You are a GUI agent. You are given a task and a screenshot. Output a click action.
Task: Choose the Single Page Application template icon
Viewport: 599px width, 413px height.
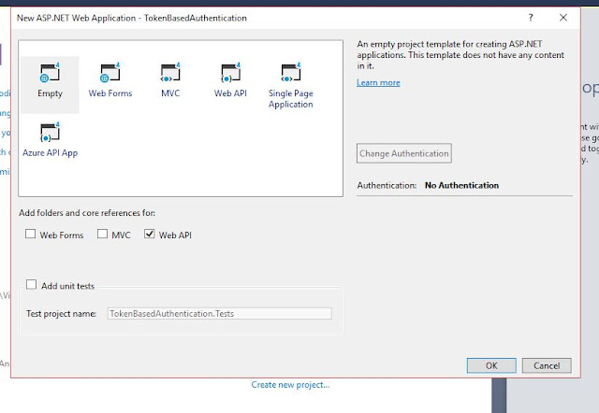coord(291,73)
